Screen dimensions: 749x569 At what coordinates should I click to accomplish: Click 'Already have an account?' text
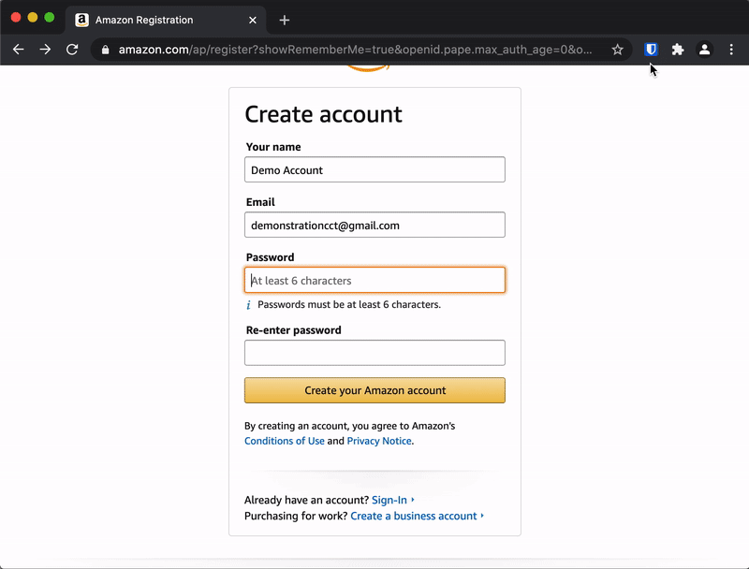306,500
